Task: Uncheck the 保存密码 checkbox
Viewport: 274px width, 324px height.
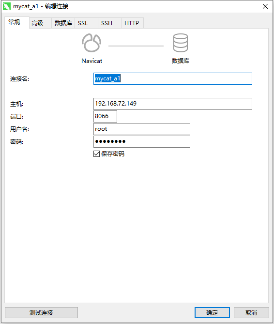Action: click(x=96, y=154)
